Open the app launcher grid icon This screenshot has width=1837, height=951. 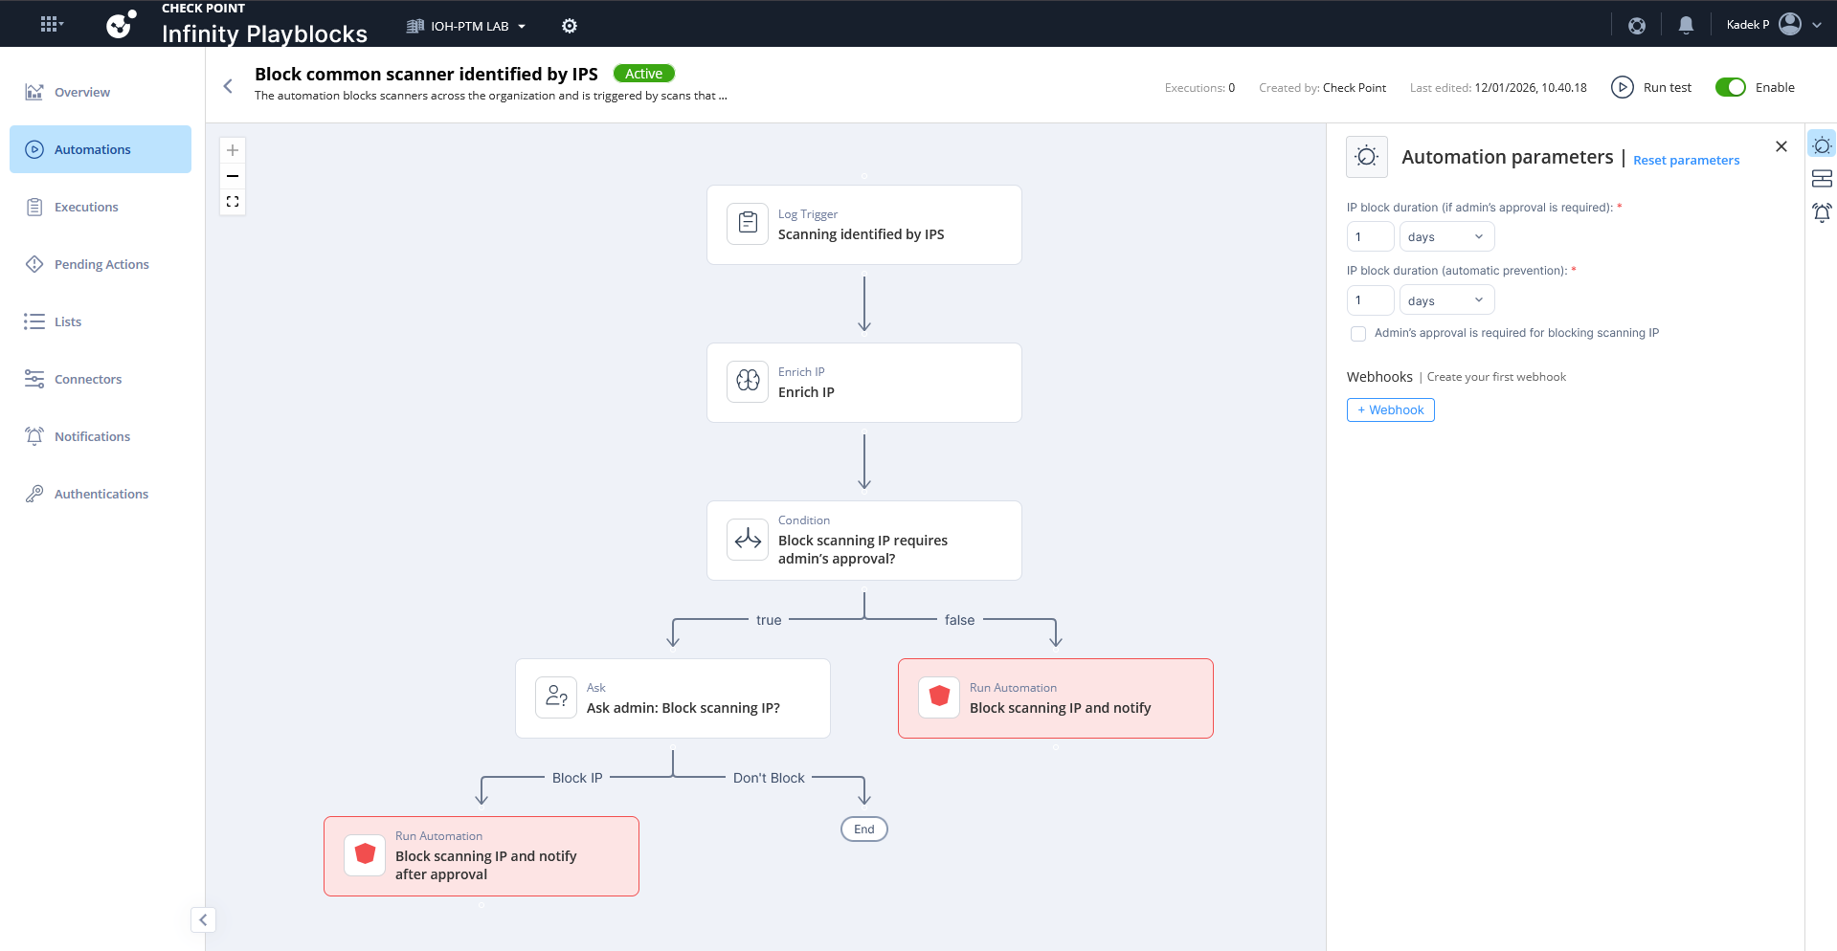[50, 24]
